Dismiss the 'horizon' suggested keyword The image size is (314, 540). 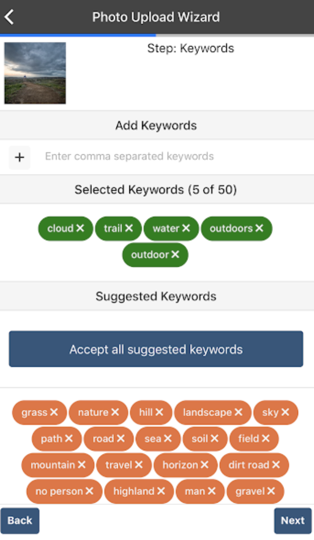205,465
